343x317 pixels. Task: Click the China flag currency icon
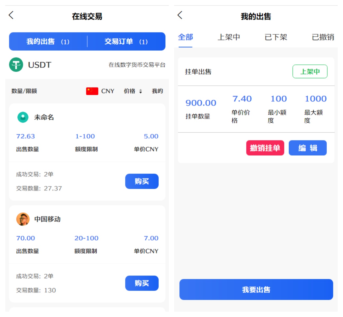point(92,91)
